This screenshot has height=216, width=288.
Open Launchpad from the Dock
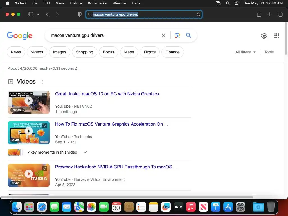(x=29, y=207)
